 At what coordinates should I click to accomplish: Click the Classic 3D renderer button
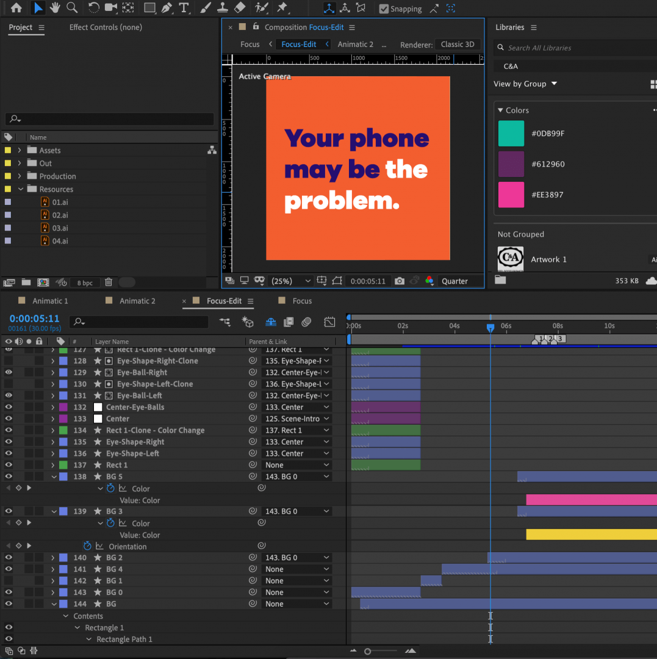pyautogui.click(x=457, y=44)
